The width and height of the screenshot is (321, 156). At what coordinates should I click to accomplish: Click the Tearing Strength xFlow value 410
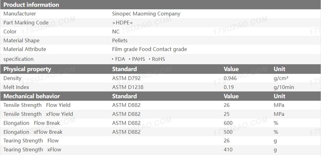228,150
